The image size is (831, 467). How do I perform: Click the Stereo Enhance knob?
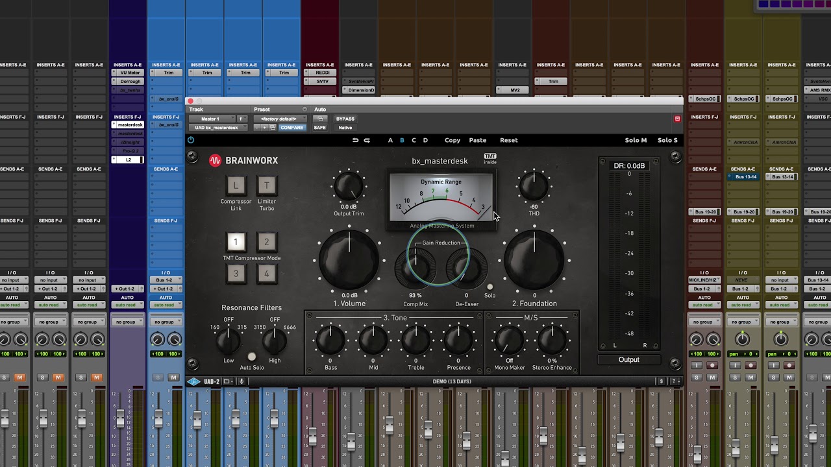tap(552, 339)
